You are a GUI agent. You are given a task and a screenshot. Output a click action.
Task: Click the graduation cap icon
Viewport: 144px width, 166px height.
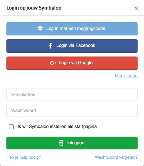pos(40,28)
